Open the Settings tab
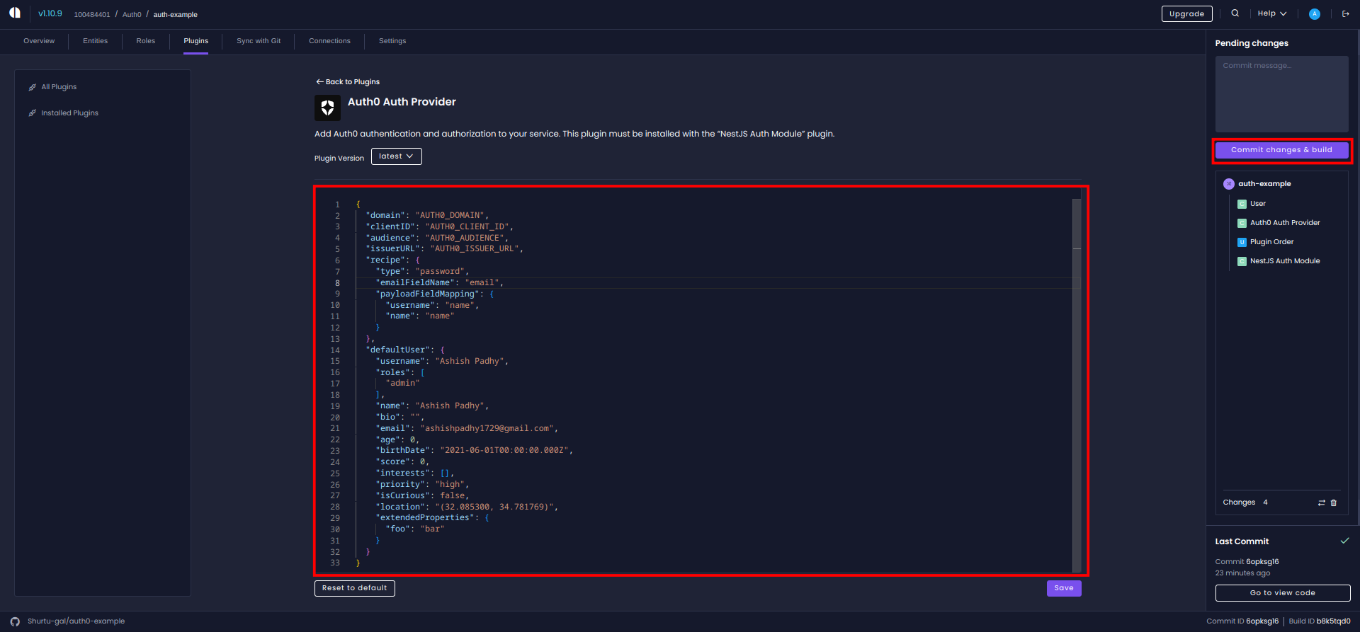1360x632 pixels. click(392, 41)
